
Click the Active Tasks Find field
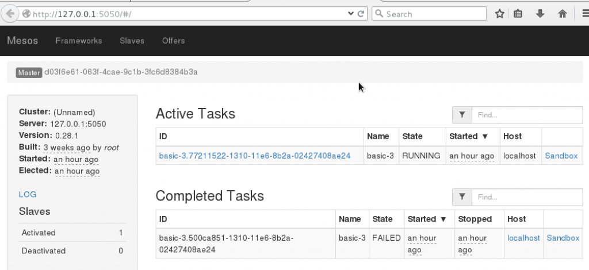pyautogui.click(x=527, y=115)
